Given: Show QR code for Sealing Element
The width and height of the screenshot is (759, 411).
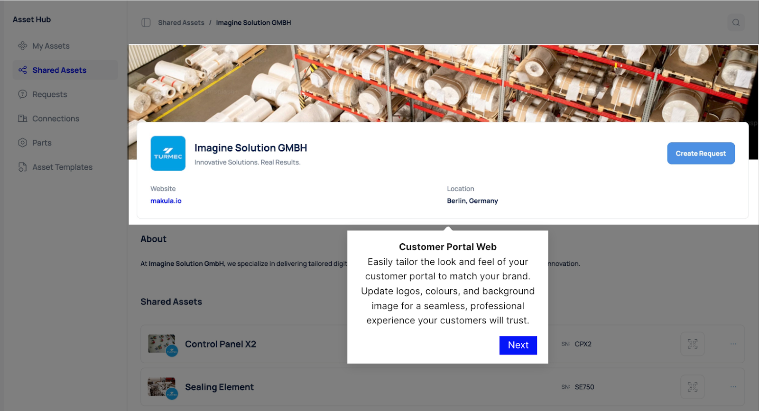Looking at the screenshot, I should 693,387.
